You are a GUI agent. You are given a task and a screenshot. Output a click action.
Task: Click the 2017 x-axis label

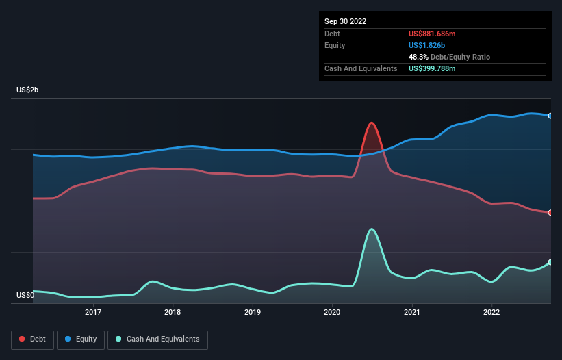pyautogui.click(x=93, y=312)
